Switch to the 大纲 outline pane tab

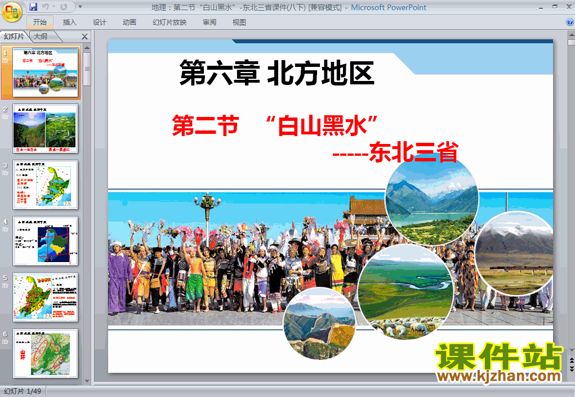point(41,36)
